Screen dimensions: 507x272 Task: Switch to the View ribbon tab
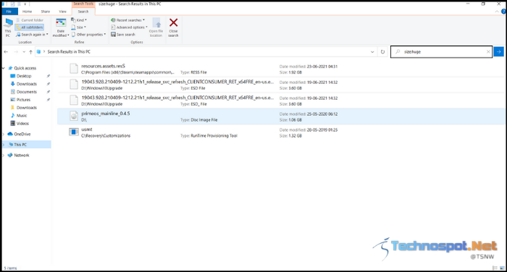click(x=62, y=12)
